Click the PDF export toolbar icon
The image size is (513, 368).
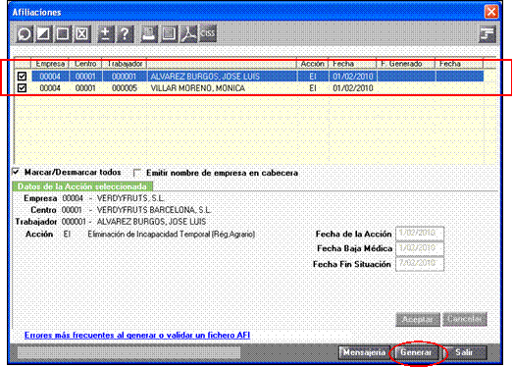coord(188,33)
